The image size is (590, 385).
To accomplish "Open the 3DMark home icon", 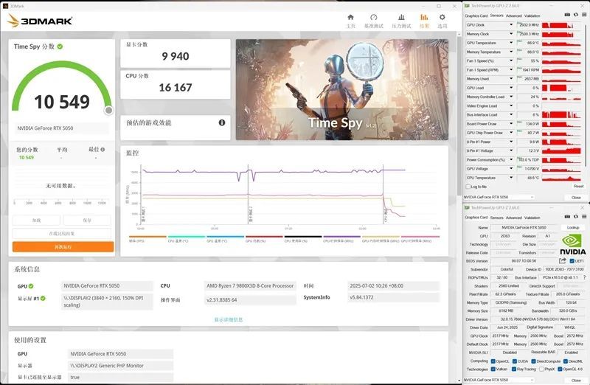I will (350, 17).
